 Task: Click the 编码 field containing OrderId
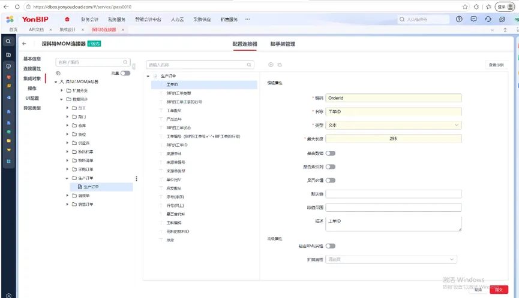(x=393, y=98)
